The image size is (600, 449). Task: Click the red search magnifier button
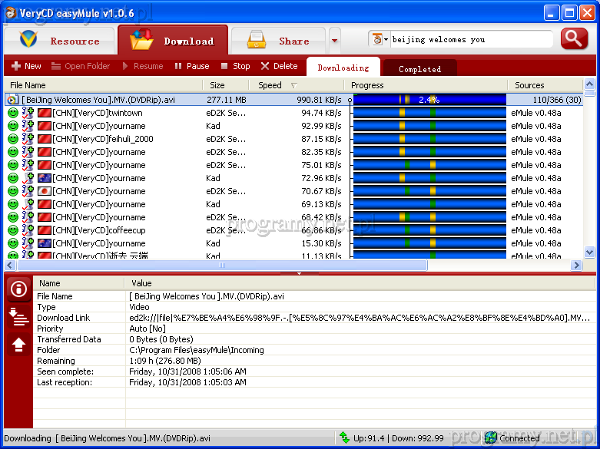[x=574, y=39]
